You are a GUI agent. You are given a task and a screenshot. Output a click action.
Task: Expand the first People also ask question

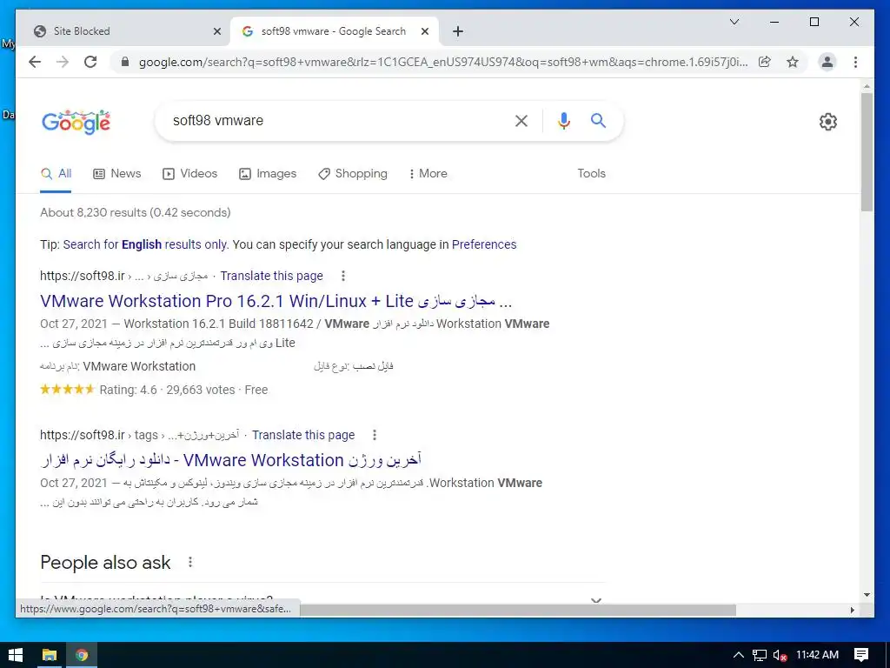point(322,598)
